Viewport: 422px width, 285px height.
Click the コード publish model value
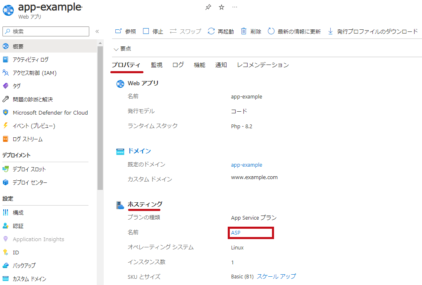pos(239,111)
